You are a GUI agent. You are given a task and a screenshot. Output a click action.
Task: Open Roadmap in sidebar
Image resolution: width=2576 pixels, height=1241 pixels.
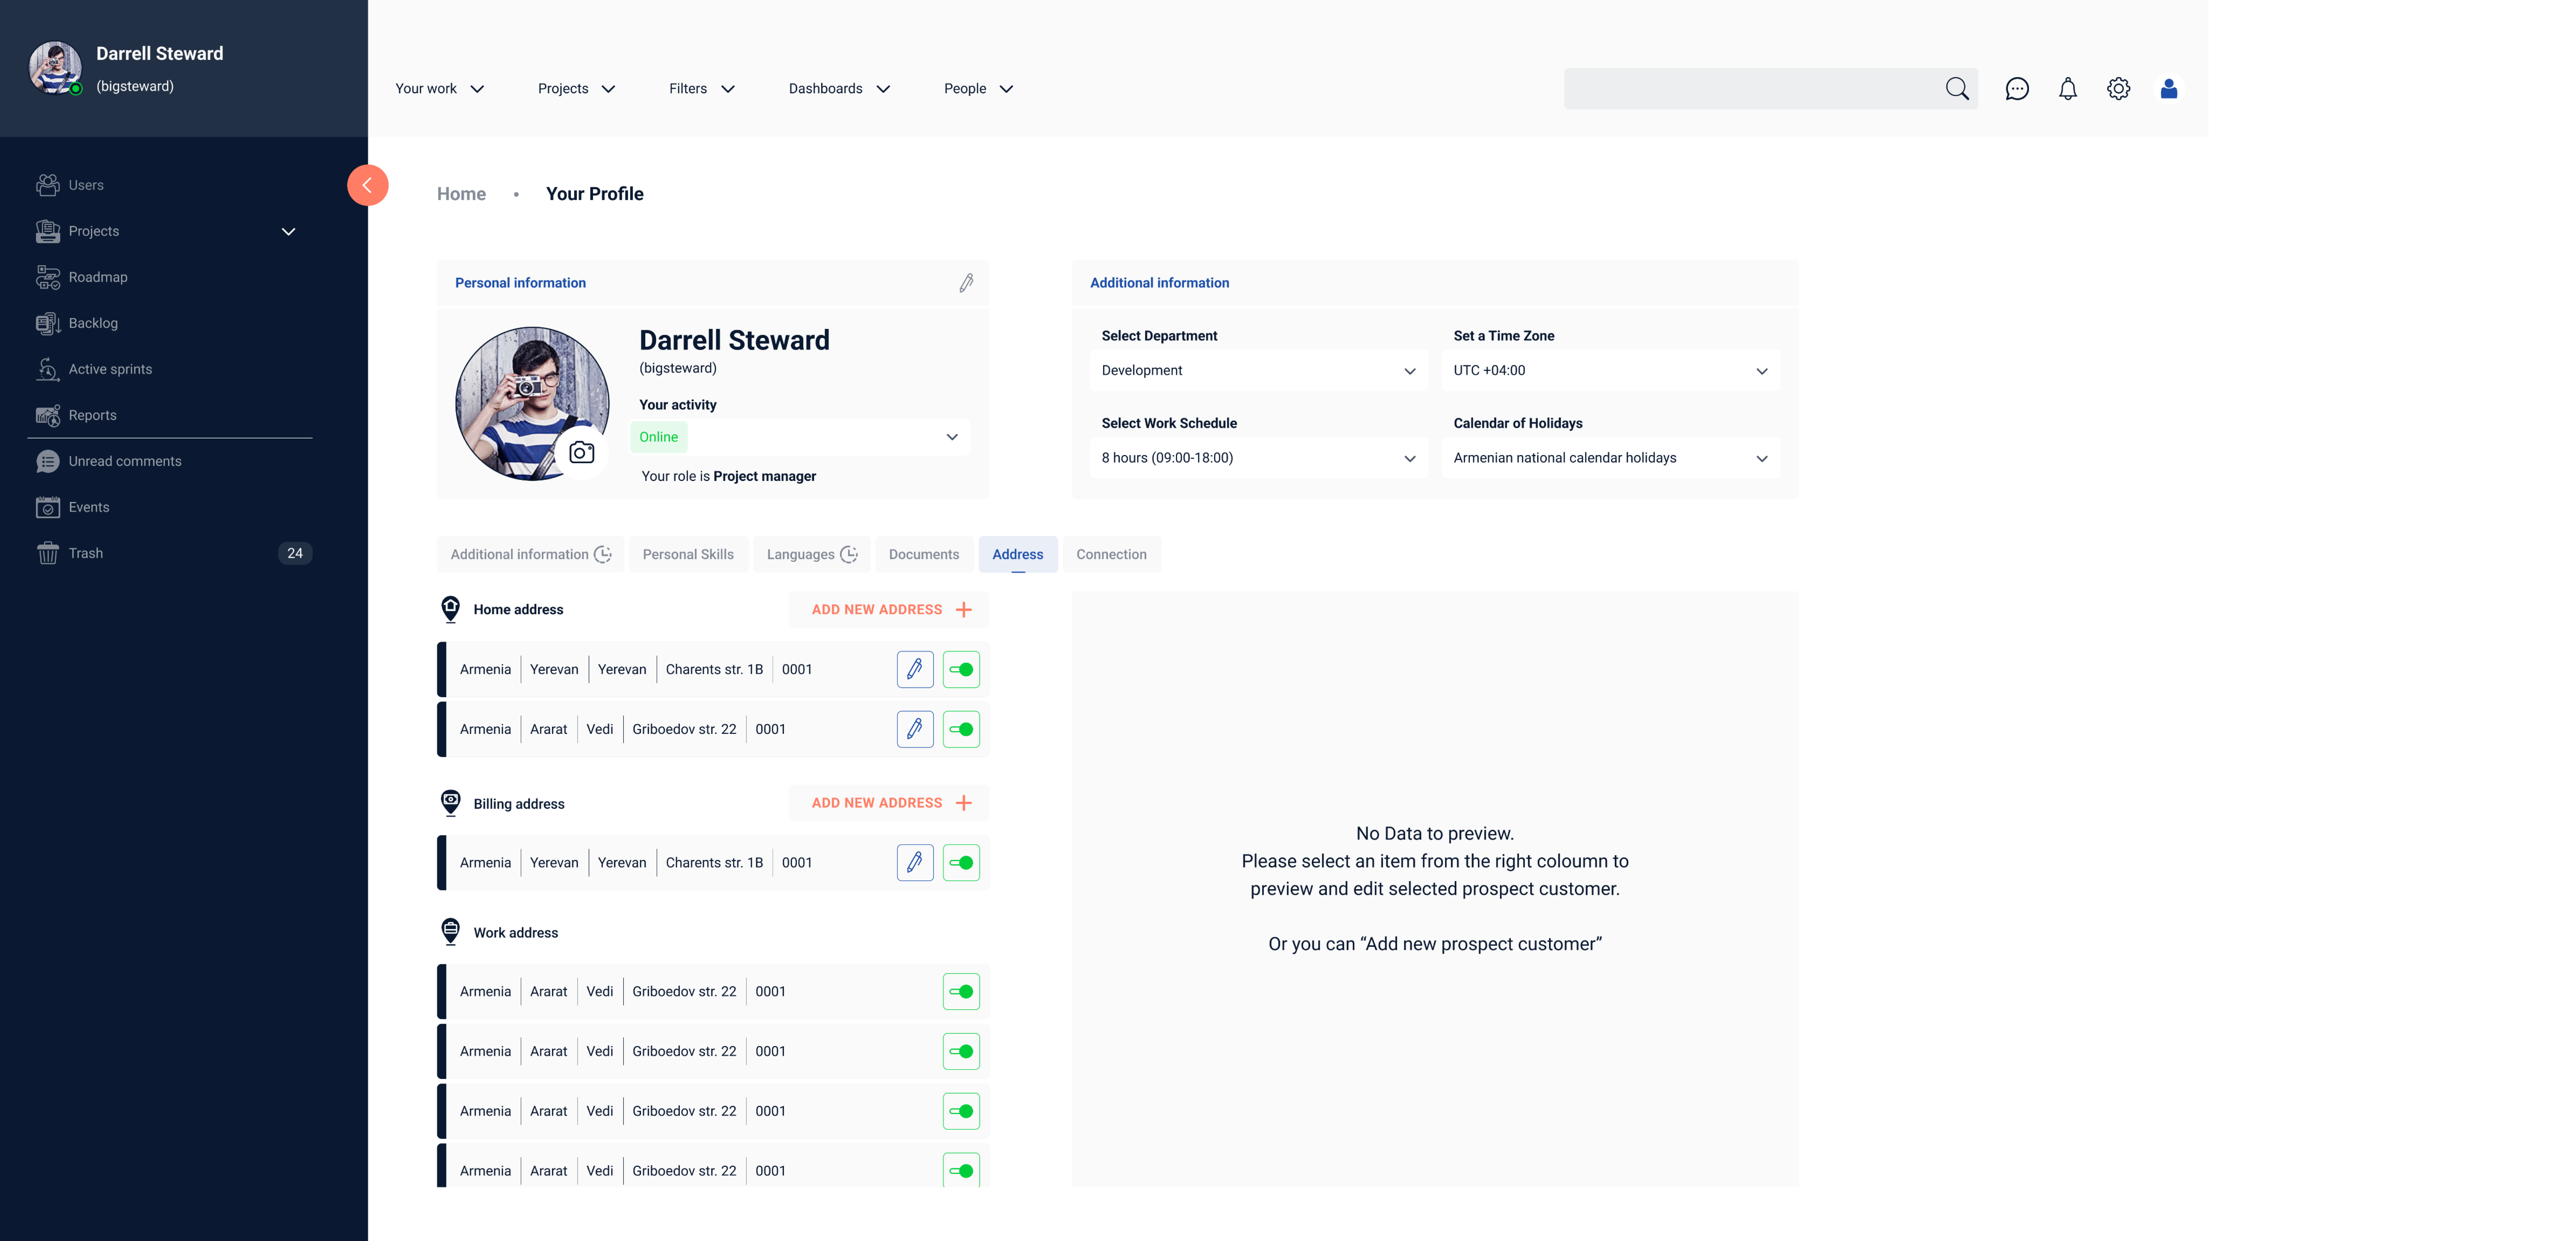pos(98,277)
